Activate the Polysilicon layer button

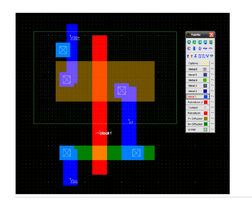click(198, 113)
